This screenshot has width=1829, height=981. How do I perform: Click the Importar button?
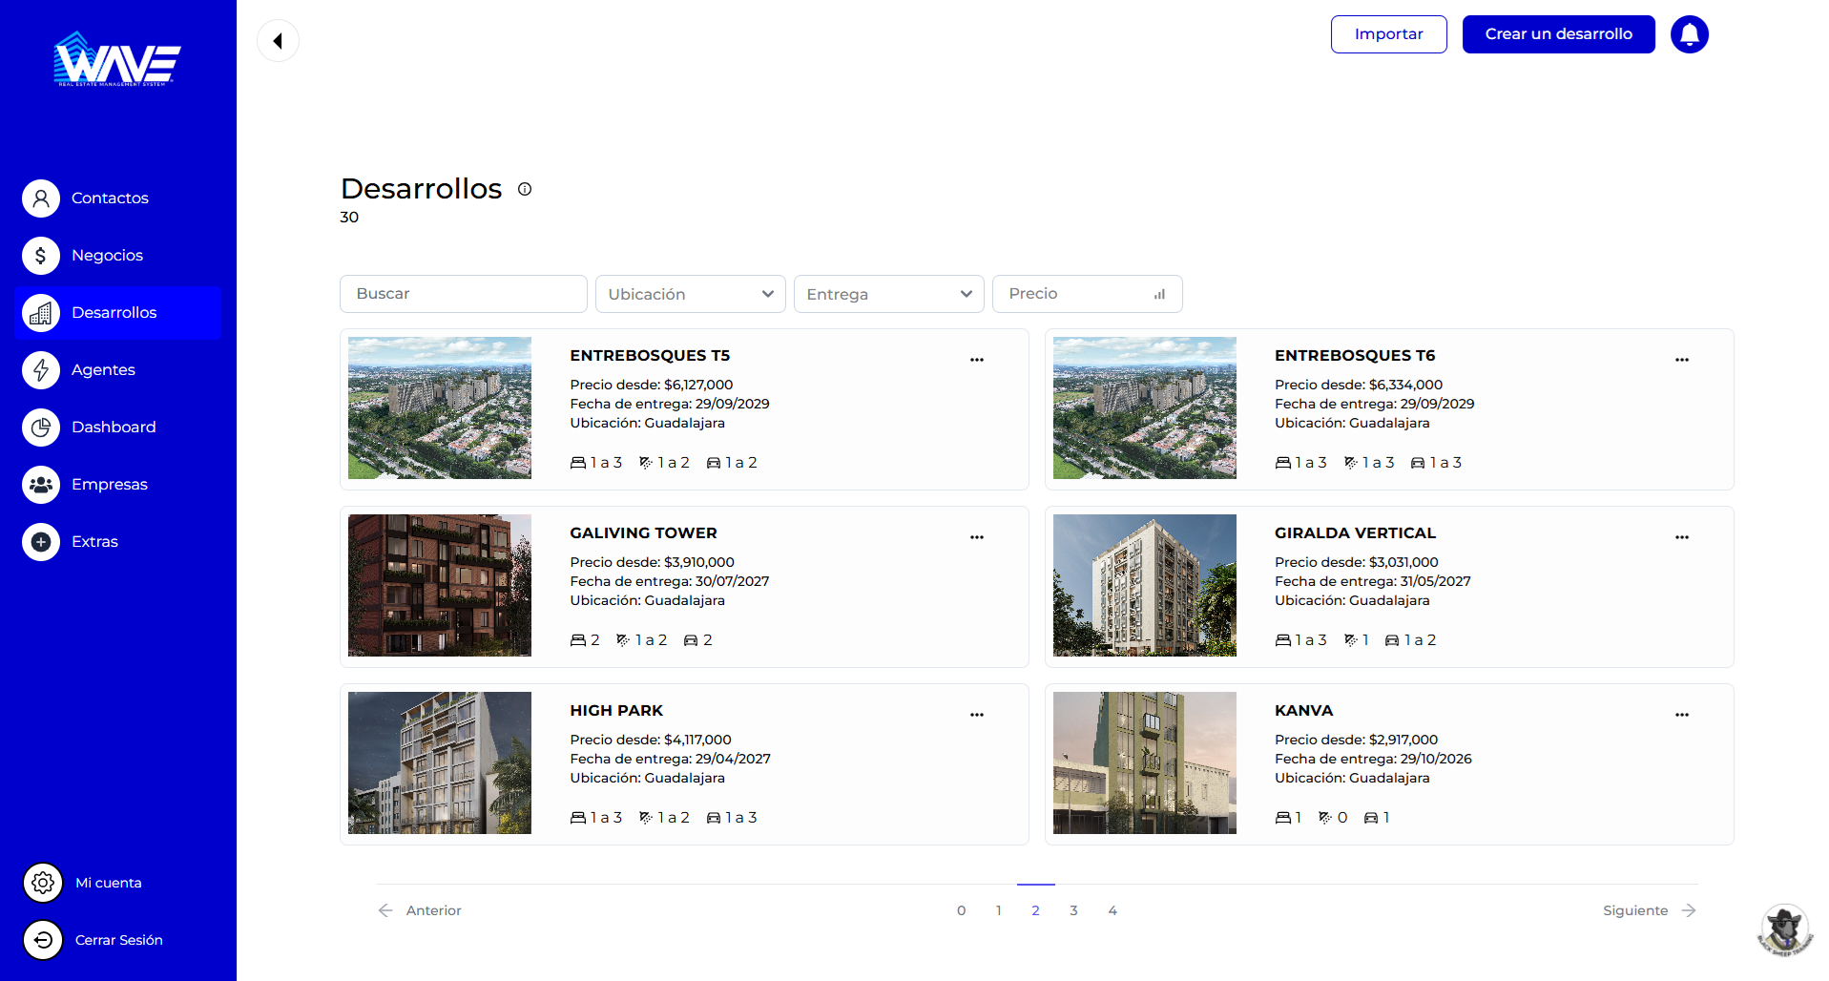(x=1389, y=34)
